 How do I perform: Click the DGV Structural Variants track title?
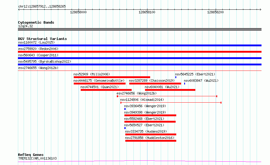point(42,39)
